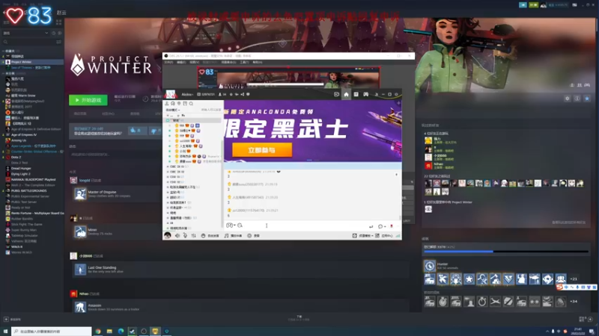This screenshot has height=336, width=599.
Task: Open 文件(F) menu in OBS window
Action: tap(168, 62)
